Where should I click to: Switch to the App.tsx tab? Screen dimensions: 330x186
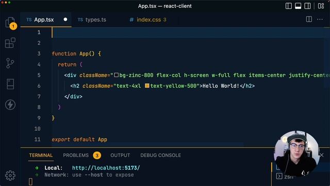coord(44,20)
